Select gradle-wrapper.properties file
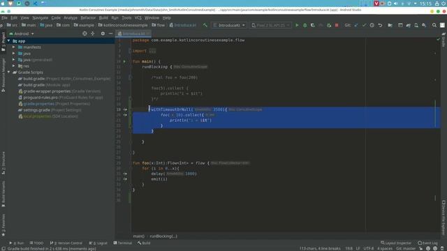This screenshot has height=251, width=447. click(x=59, y=91)
